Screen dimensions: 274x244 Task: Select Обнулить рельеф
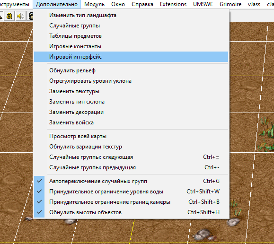point(131,70)
